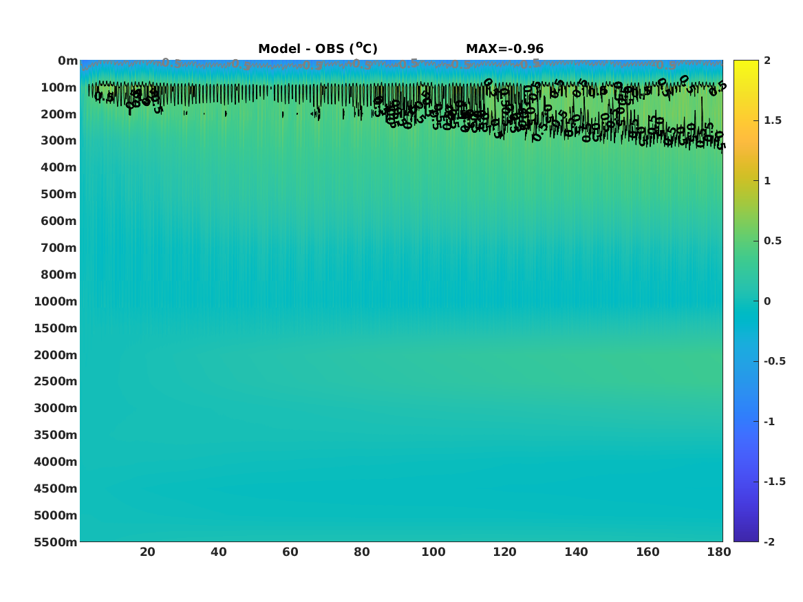The height and width of the screenshot is (602, 803).
Task: Select the '160' x-axis tick label
Action: [647, 552]
